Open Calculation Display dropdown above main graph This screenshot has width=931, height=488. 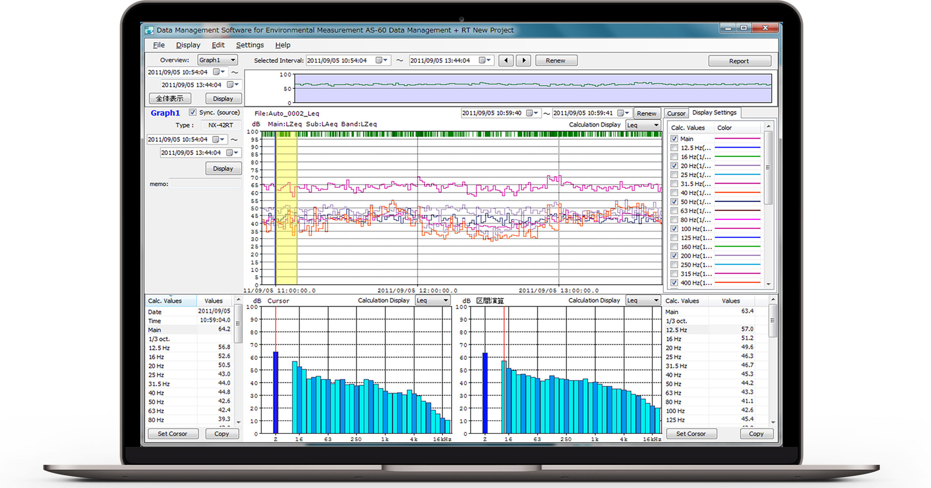point(643,125)
